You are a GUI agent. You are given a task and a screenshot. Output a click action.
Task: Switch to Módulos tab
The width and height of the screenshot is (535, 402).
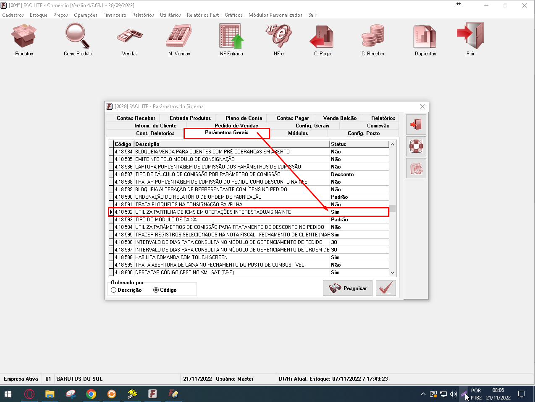[x=298, y=133]
